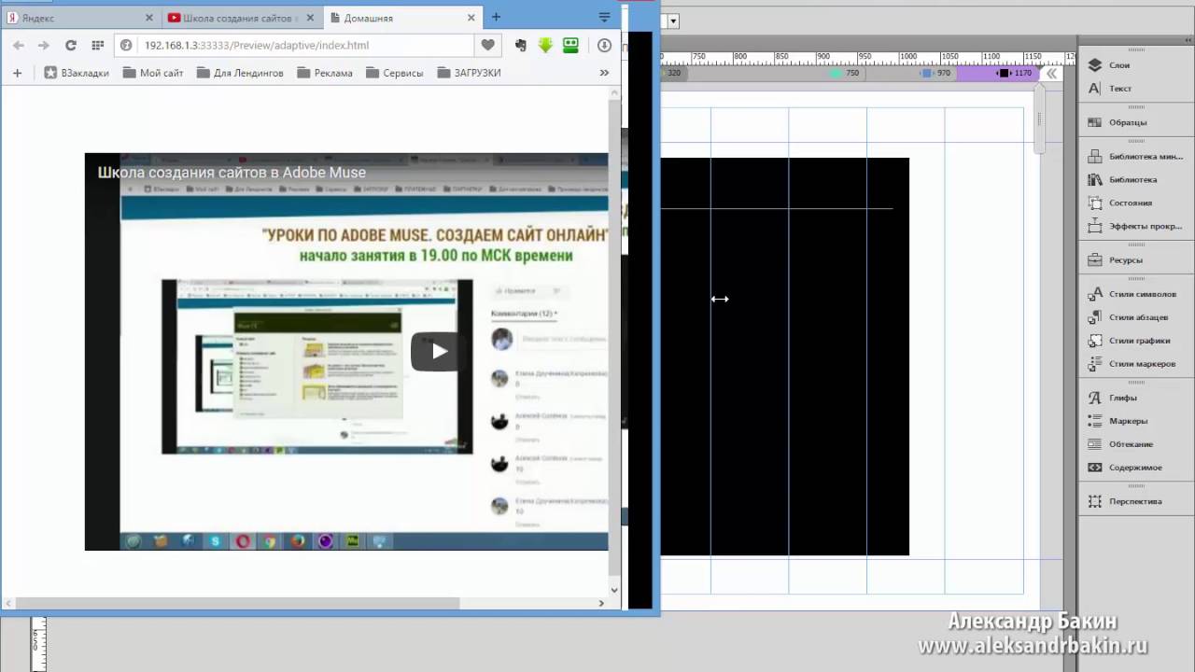Click the browser scroll-down arrow
The image size is (1195, 672).
pos(614,590)
